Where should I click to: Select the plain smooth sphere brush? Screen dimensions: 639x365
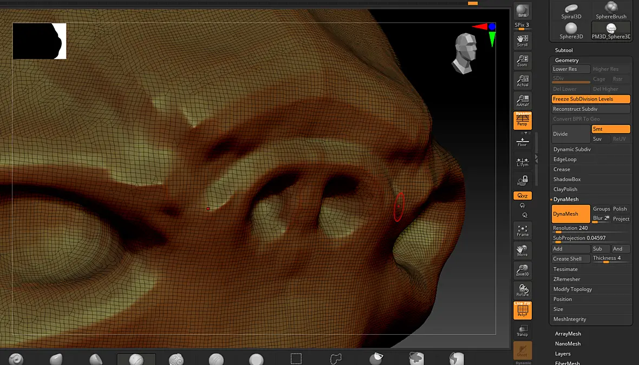tap(256, 359)
